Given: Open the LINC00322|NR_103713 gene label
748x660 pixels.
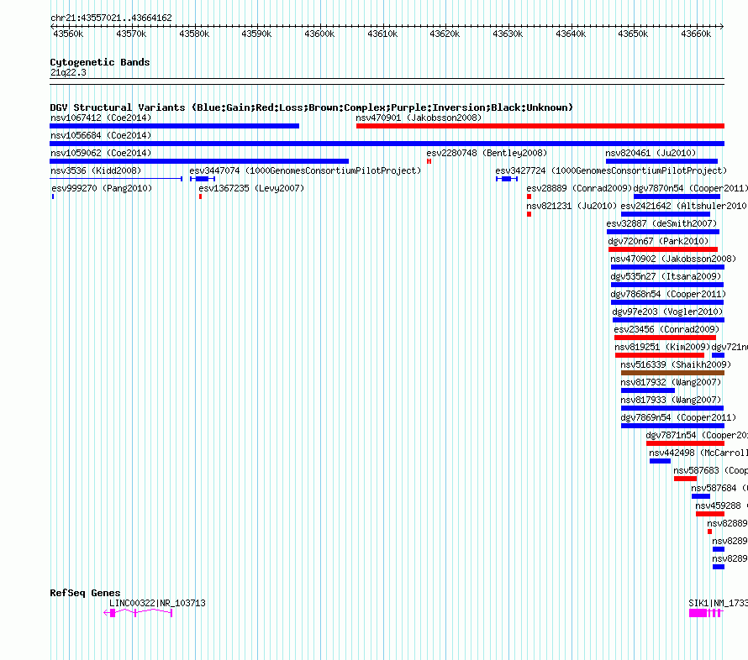Looking at the screenshot, I should pos(157,603).
